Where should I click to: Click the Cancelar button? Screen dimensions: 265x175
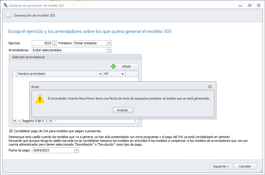pyautogui.click(x=245, y=166)
